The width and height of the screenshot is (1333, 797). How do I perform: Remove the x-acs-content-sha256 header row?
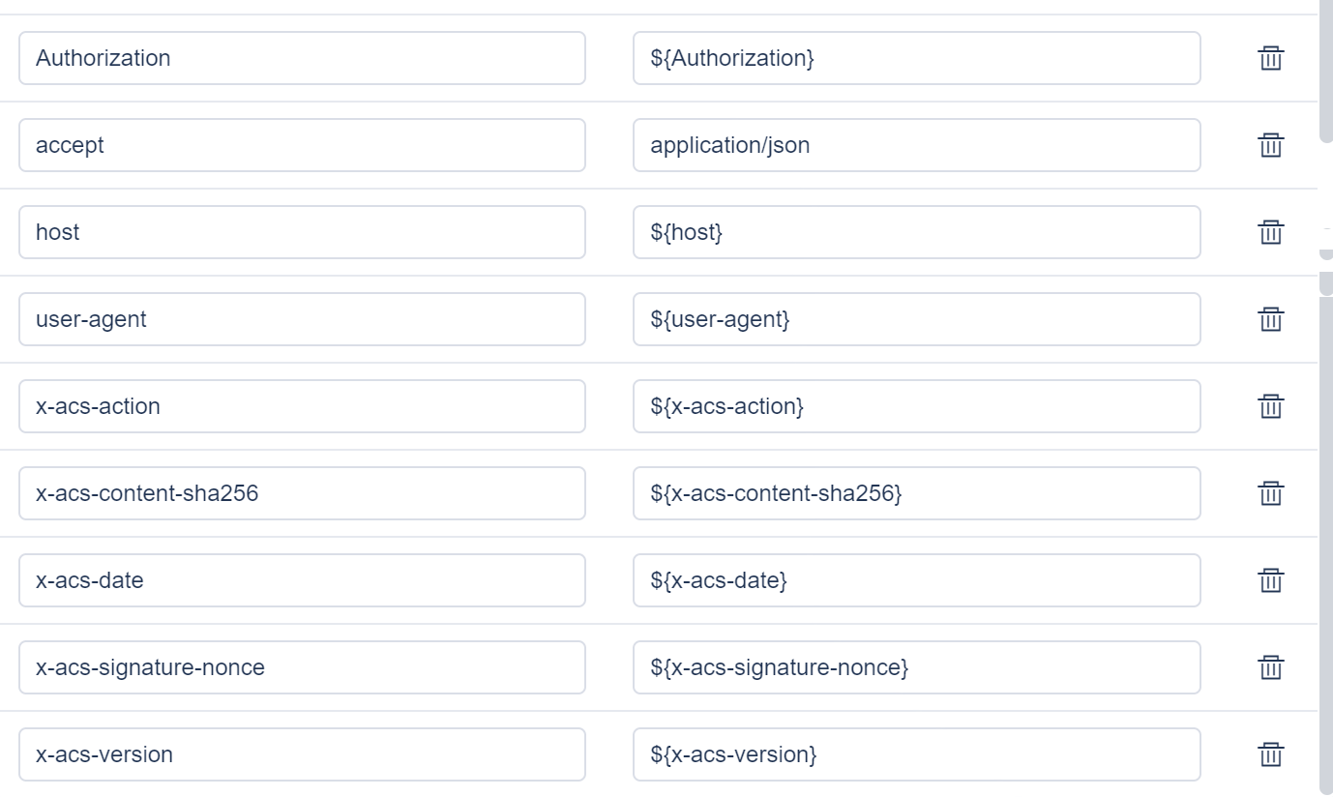coord(1270,493)
